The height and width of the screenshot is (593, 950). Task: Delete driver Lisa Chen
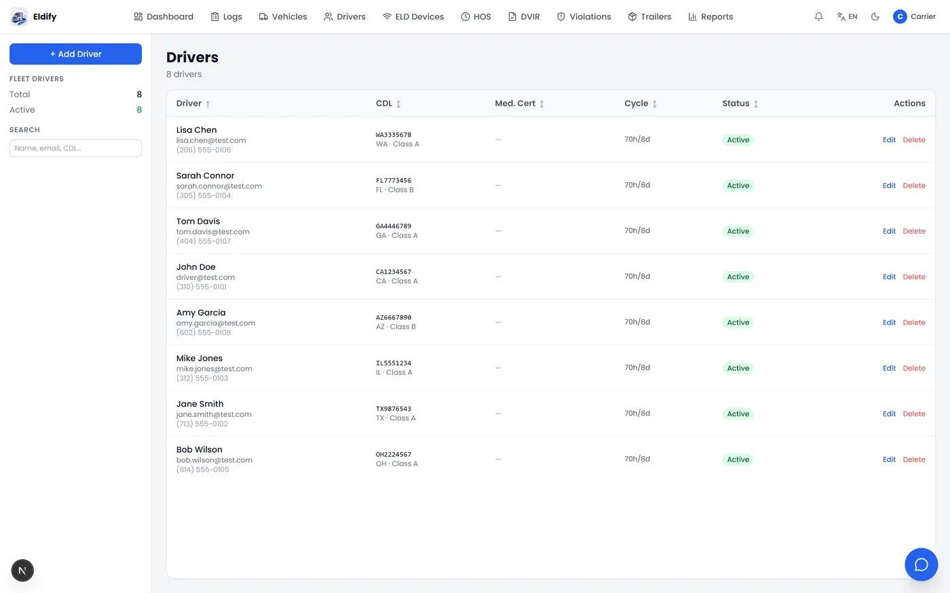(914, 140)
